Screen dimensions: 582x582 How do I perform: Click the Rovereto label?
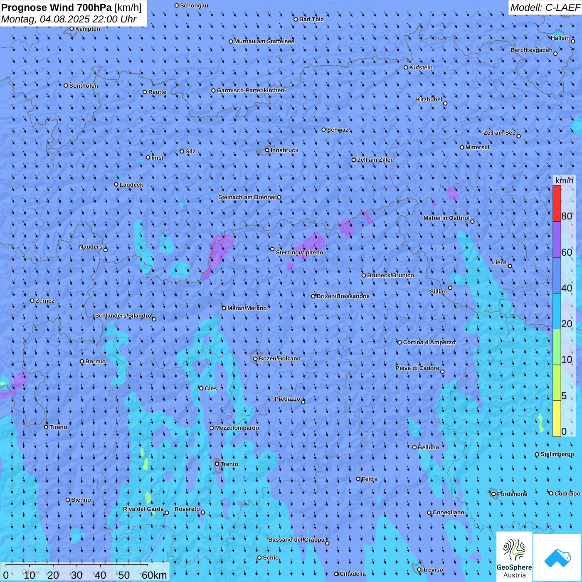click(x=187, y=509)
